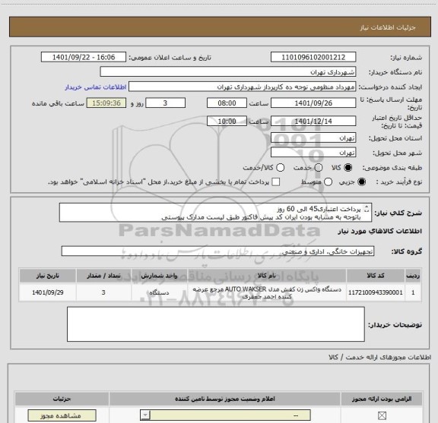438x423 pixels.
Task: Click the اطلاعات مجوزهای ارائه خدمت / کالا heading
Action: pyautogui.click(x=379, y=357)
